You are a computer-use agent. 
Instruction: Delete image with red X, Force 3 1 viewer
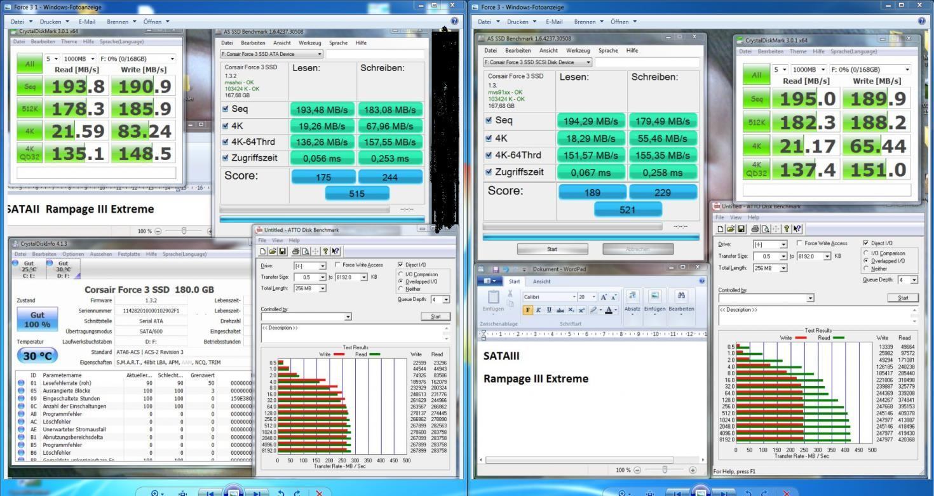[x=319, y=493]
